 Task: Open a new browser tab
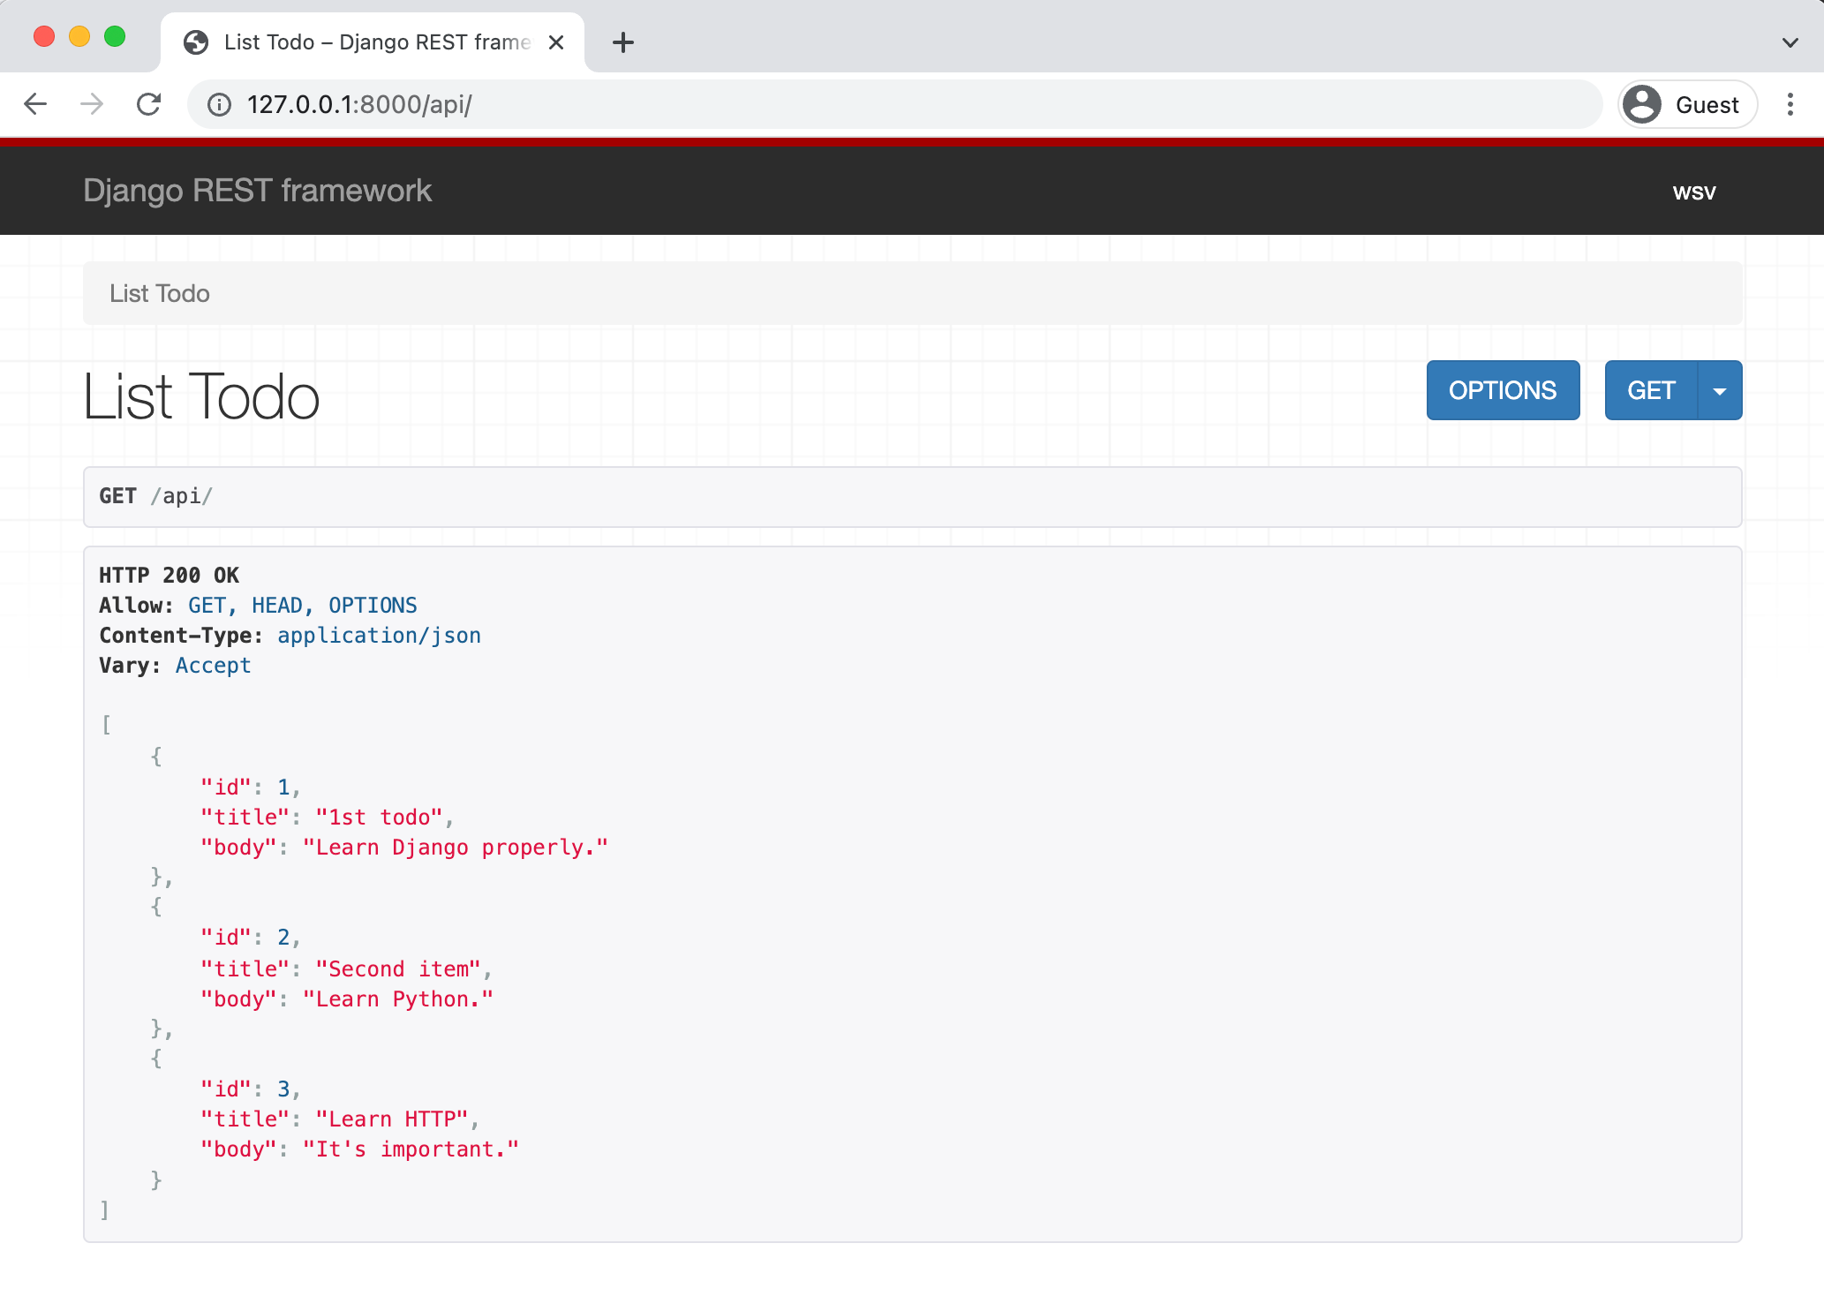point(623,42)
